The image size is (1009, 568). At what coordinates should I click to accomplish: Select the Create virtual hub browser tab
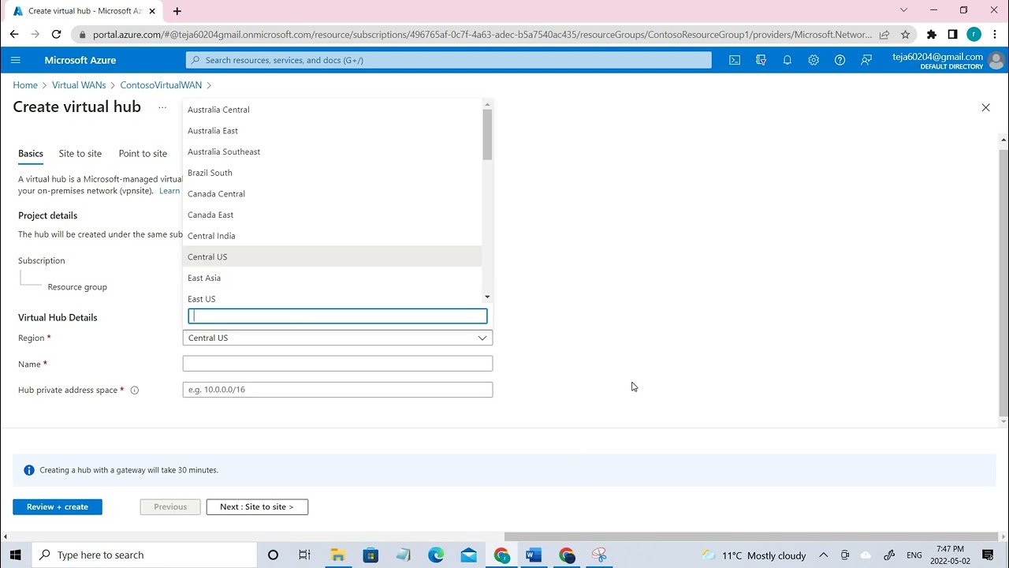[x=84, y=11]
